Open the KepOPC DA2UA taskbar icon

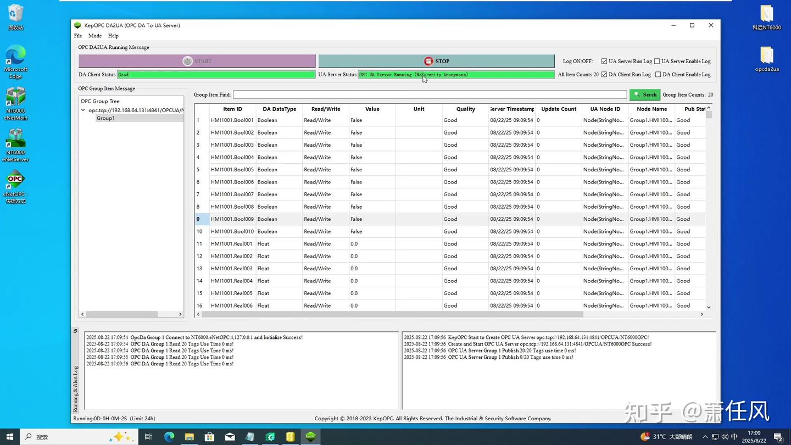[x=310, y=437]
